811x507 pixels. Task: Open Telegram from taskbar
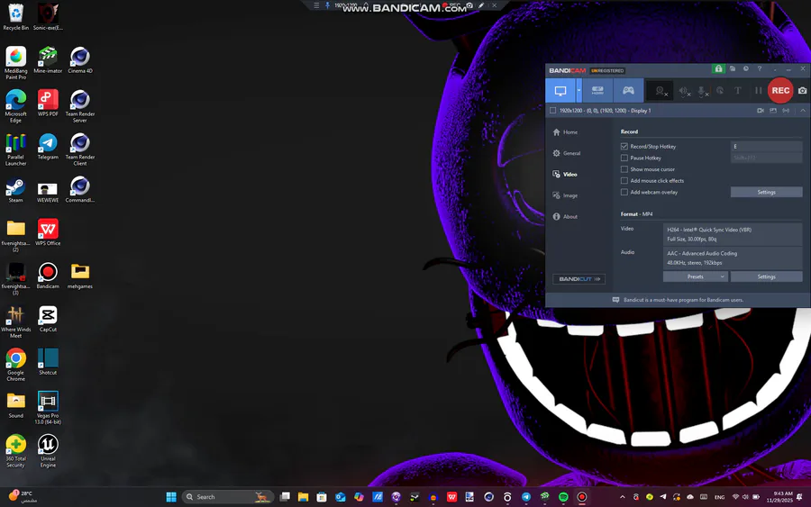(x=526, y=497)
